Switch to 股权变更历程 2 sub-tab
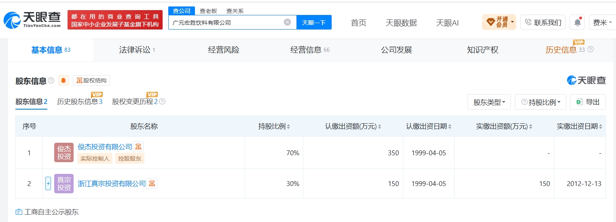 point(135,101)
